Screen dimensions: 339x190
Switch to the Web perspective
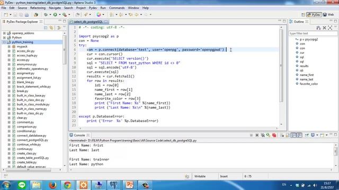(x=328, y=15)
